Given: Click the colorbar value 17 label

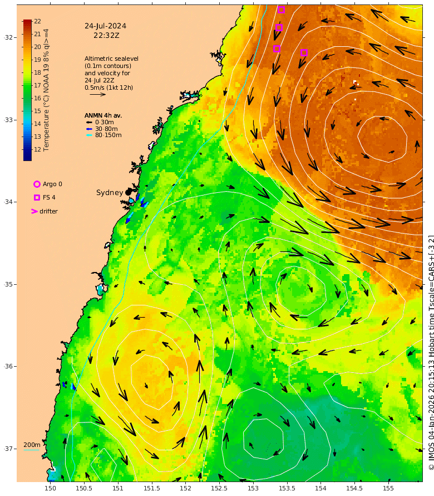Looking at the screenshot, I should pos(38,85).
